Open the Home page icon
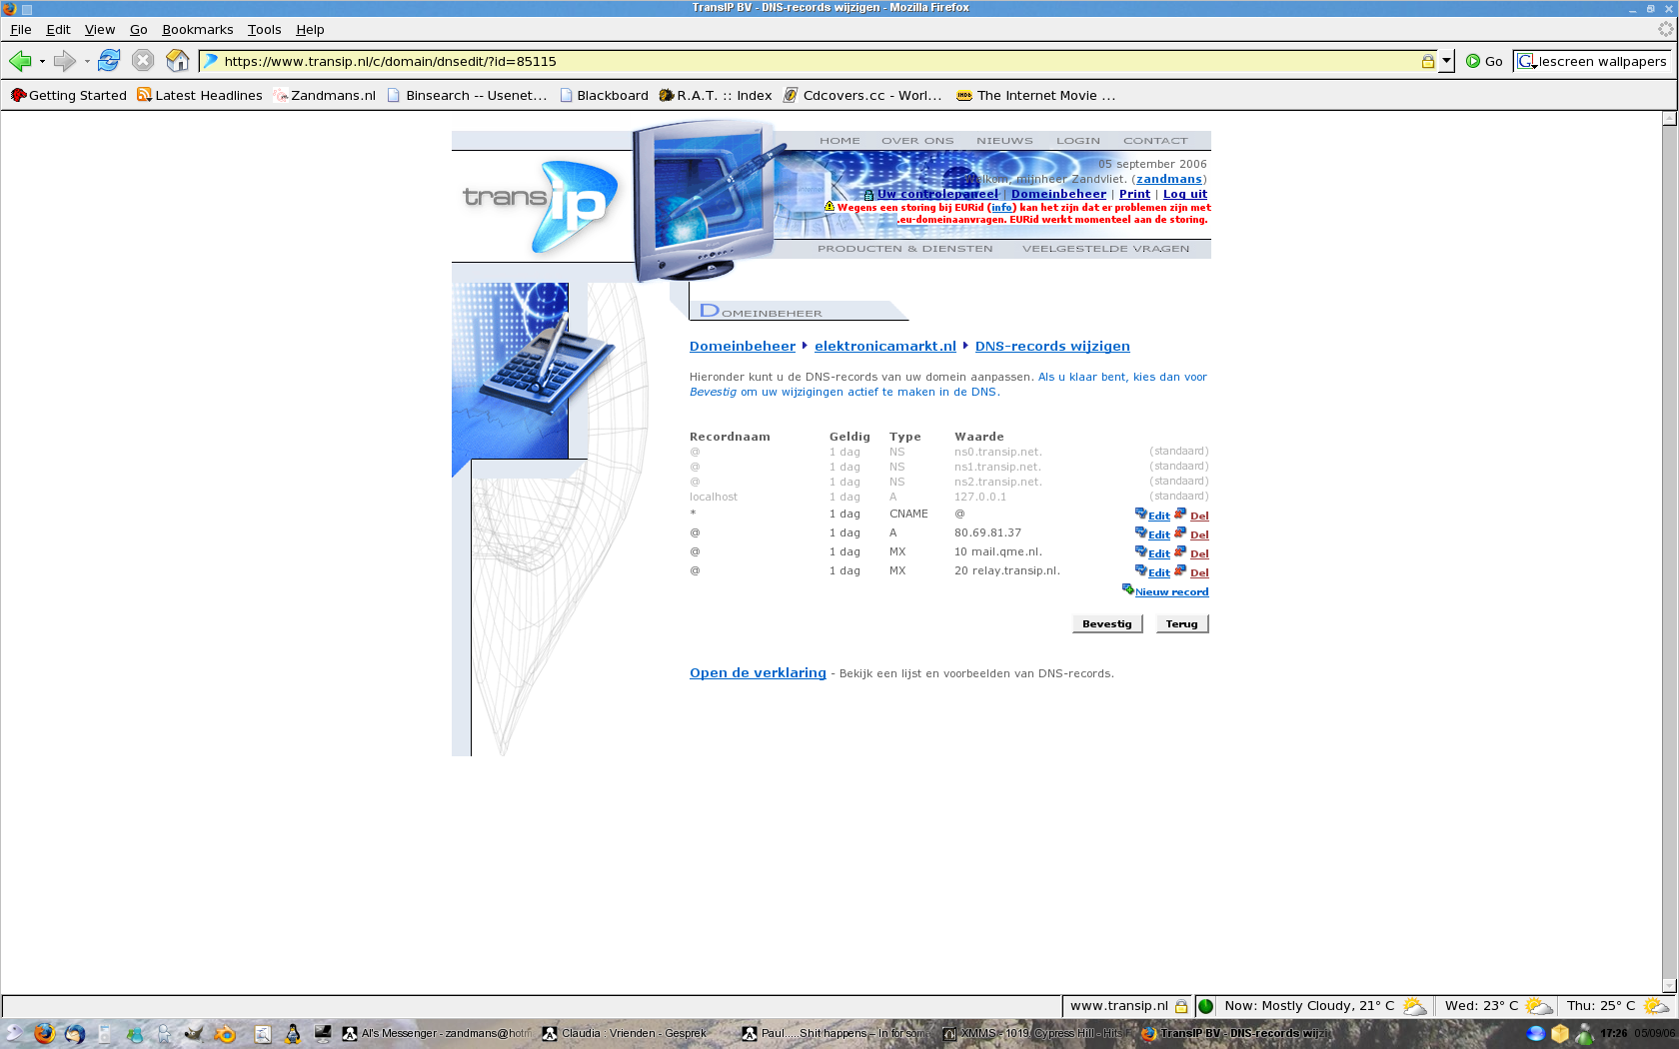 pyautogui.click(x=178, y=61)
